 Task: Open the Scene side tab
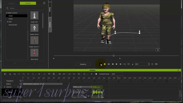[x=50, y=9]
